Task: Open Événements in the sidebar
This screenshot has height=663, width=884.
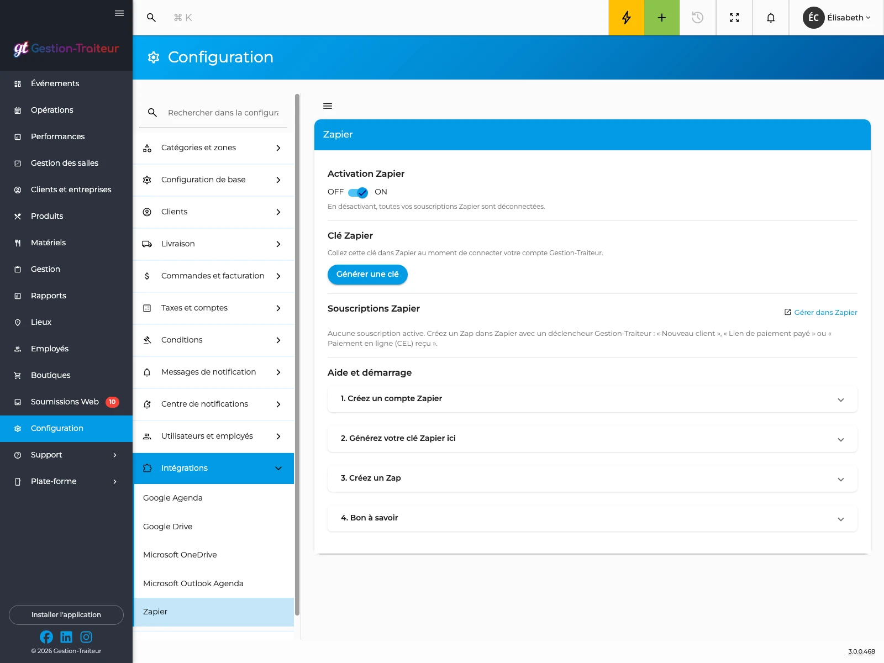Action: [66, 83]
